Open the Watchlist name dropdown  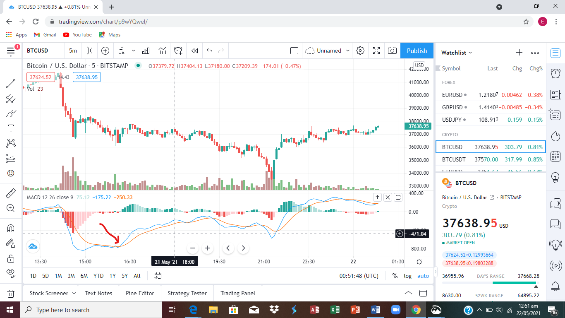pyautogui.click(x=457, y=53)
